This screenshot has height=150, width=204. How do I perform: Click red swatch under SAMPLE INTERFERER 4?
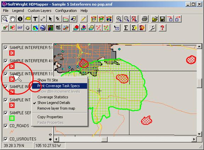pyautogui.click(x=12, y=66)
